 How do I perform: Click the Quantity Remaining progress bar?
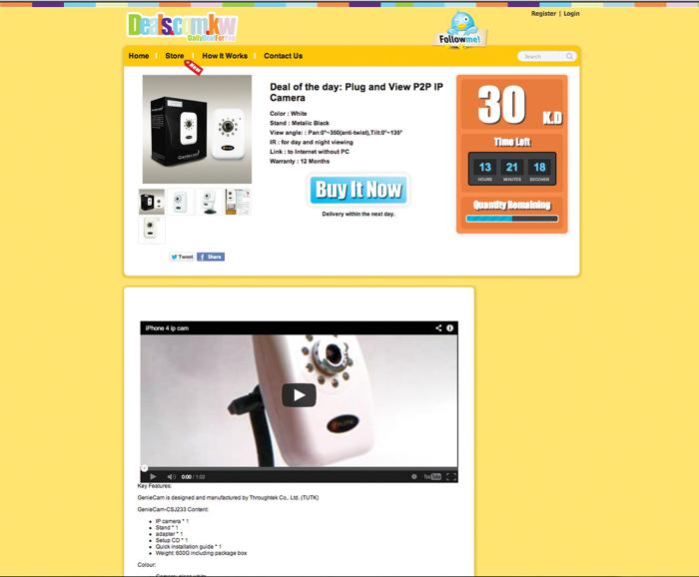coord(511,219)
